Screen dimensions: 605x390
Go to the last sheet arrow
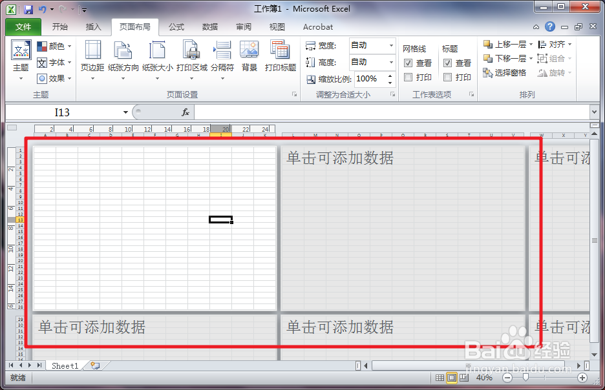(39, 365)
